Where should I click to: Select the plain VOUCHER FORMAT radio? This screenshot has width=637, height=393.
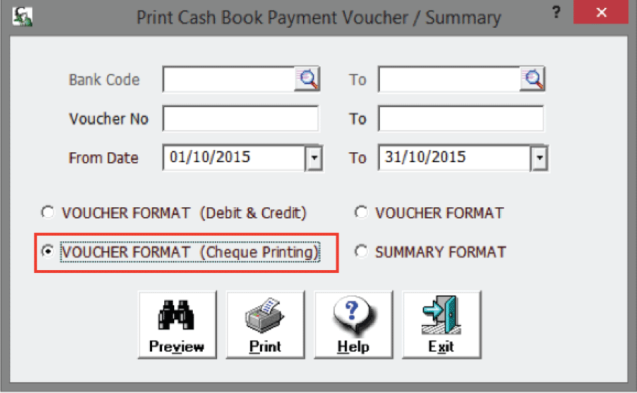tap(361, 212)
